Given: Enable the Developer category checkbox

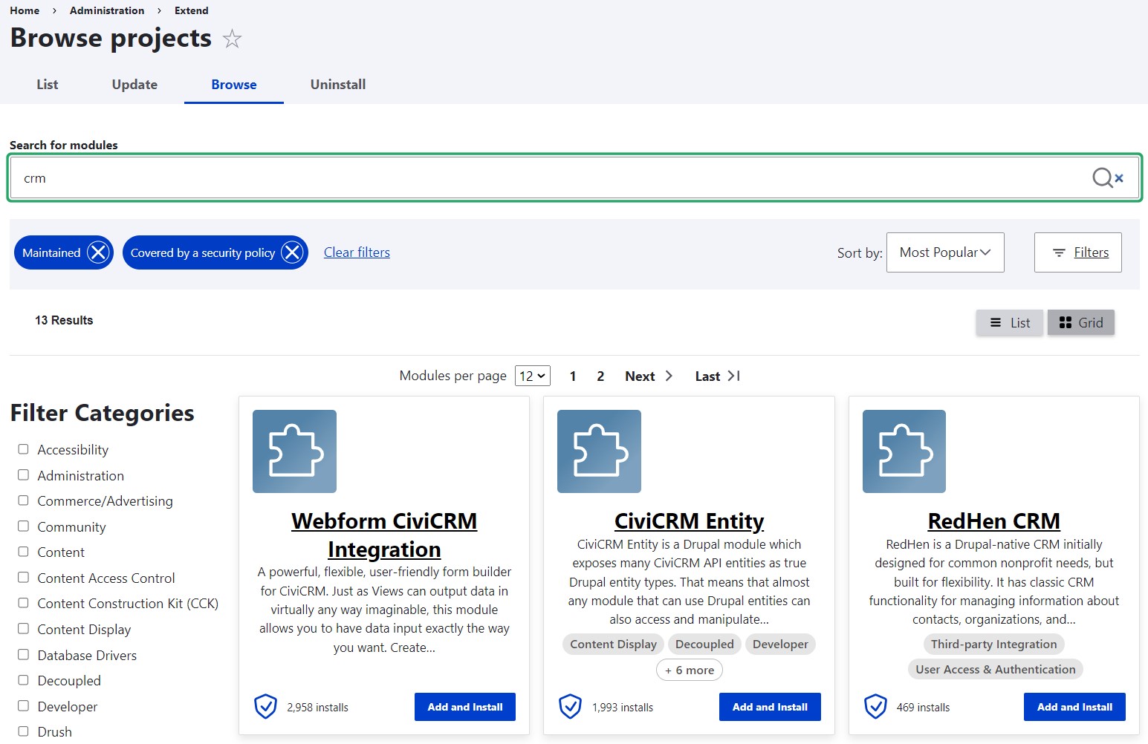Looking at the screenshot, I should [22, 706].
